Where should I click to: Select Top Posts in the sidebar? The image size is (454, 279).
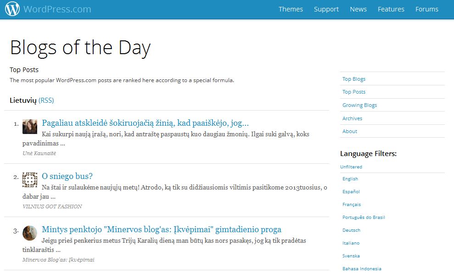353,91
